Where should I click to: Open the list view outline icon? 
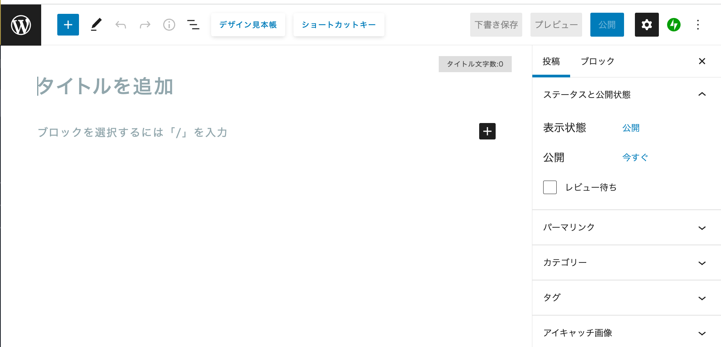click(x=193, y=25)
